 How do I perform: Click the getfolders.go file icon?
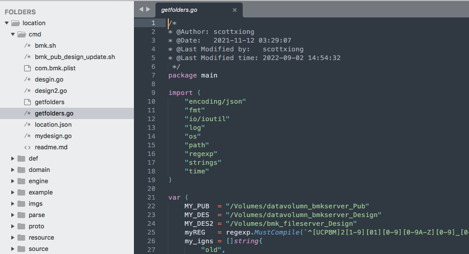coord(27,113)
